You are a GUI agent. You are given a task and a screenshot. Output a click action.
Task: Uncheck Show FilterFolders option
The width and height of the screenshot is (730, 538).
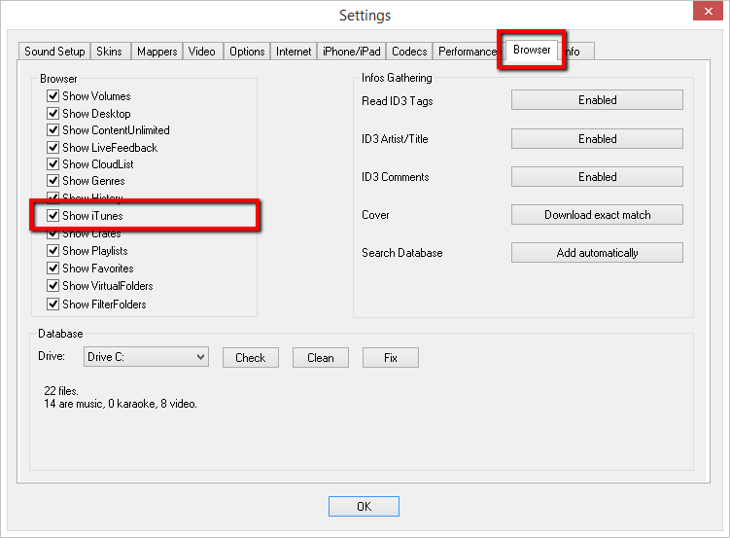tap(53, 305)
